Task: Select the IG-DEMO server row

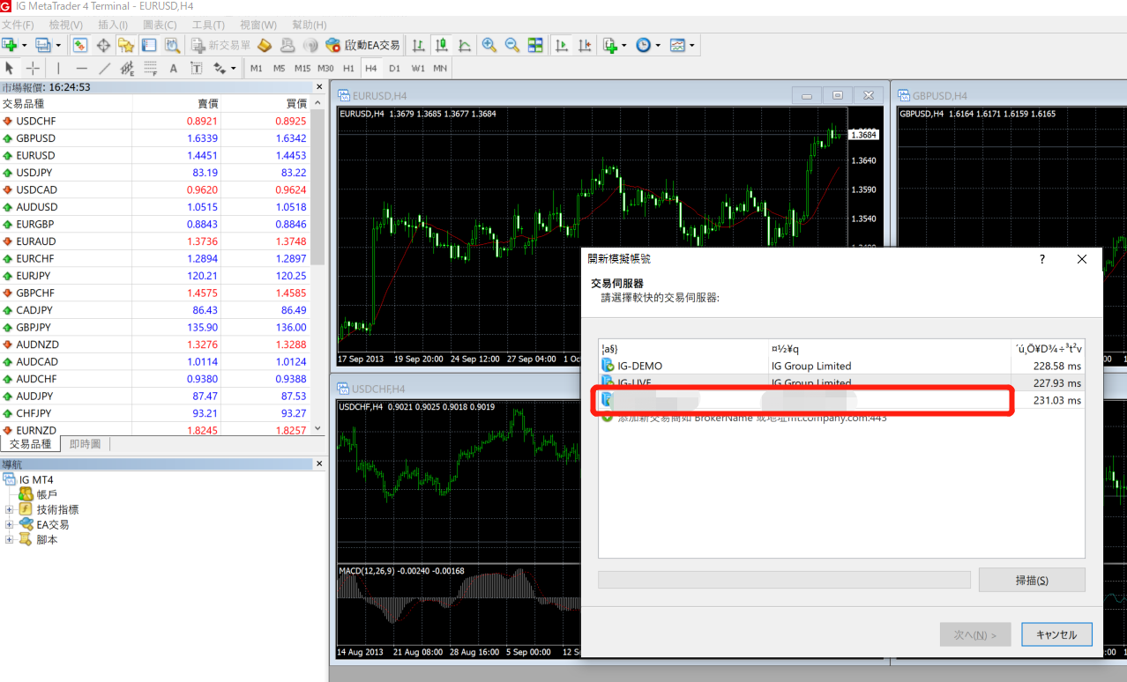Action: pyautogui.click(x=841, y=366)
